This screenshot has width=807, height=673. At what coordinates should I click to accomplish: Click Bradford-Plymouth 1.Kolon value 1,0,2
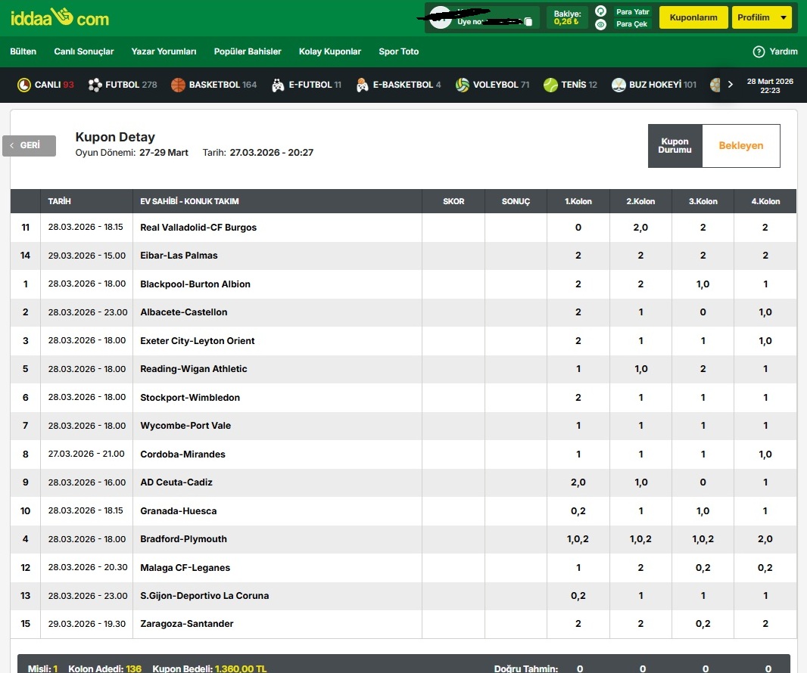pyautogui.click(x=578, y=539)
